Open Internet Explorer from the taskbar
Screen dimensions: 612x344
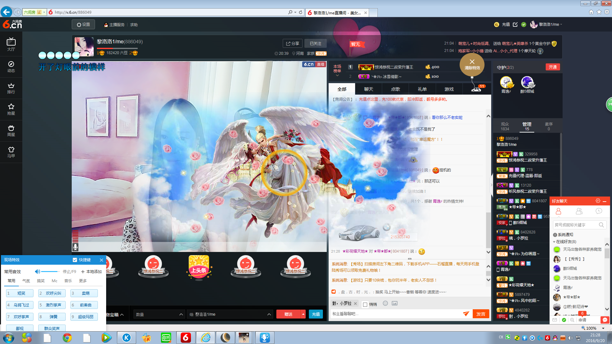[x=206, y=338]
